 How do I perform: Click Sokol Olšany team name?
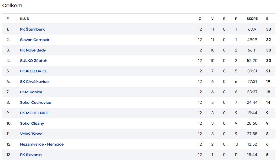coord(32,123)
